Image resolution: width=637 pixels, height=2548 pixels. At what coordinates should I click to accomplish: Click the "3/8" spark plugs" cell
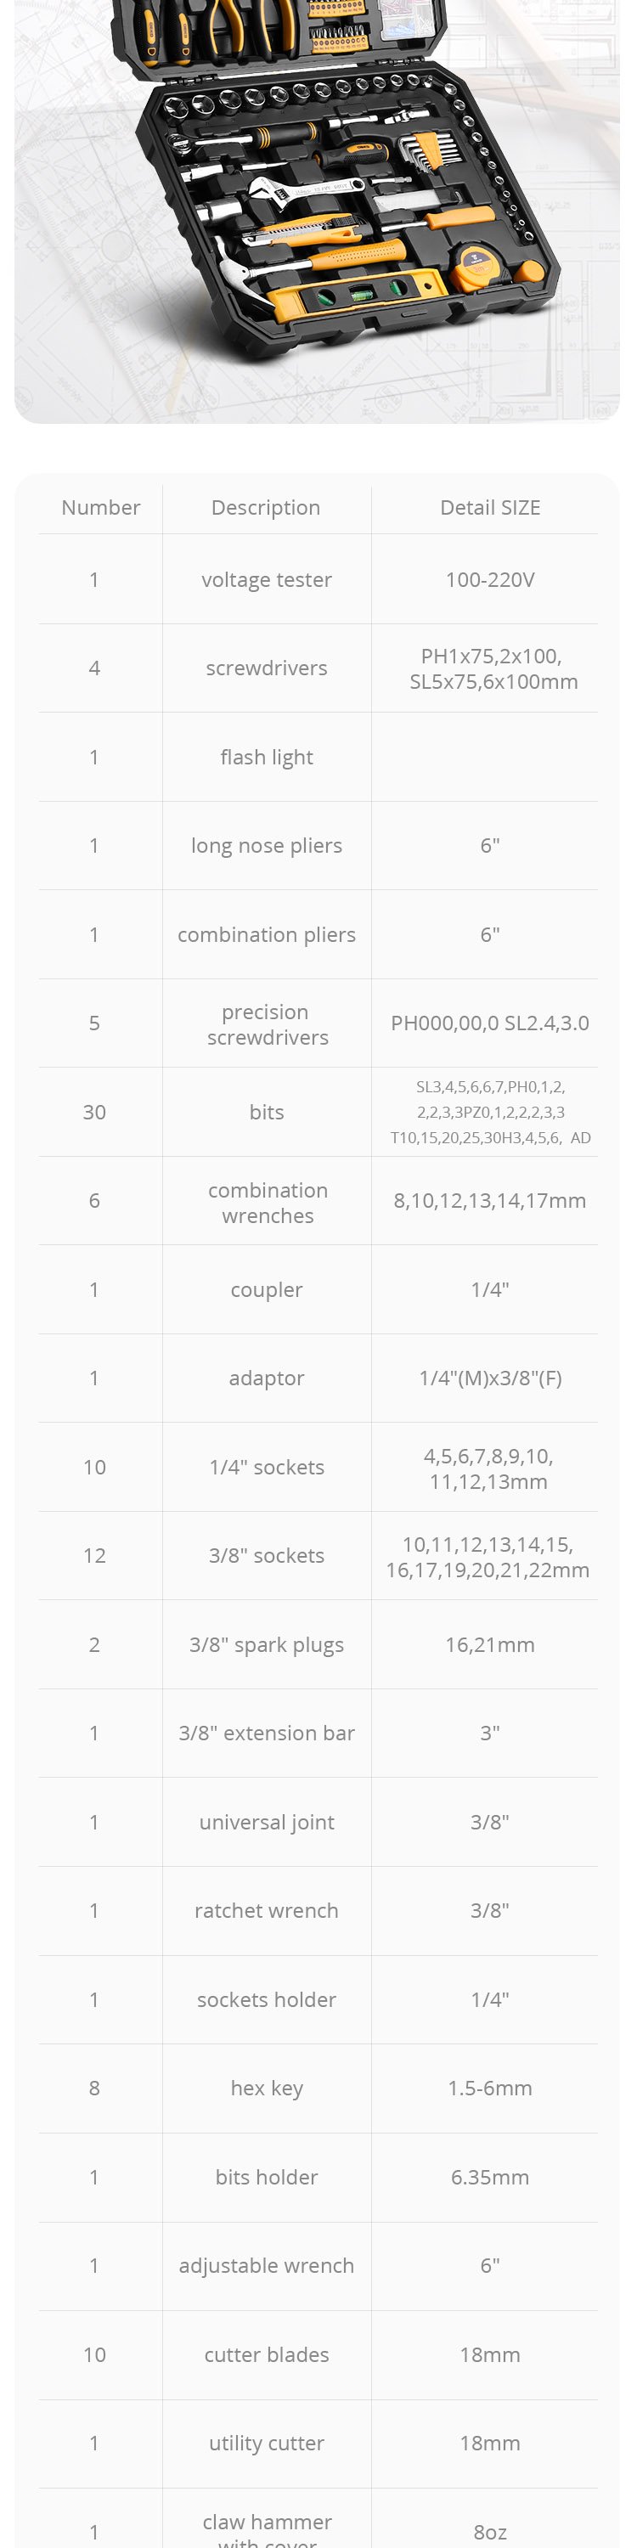[x=266, y=1644]
